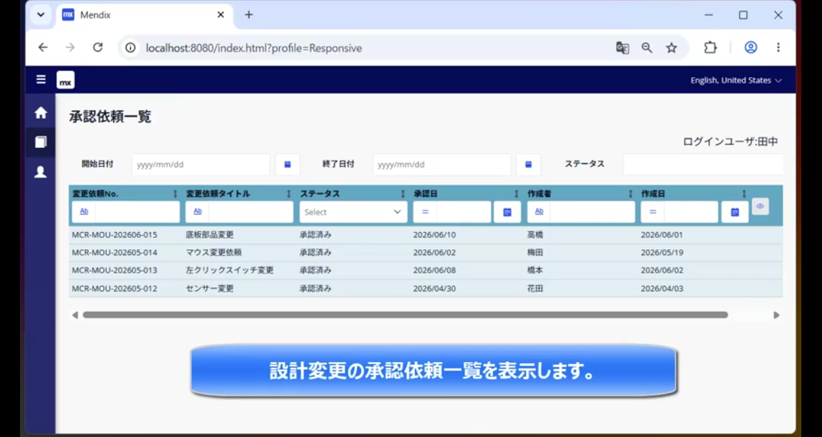Reload the page in Chrome

click(98, 48)
